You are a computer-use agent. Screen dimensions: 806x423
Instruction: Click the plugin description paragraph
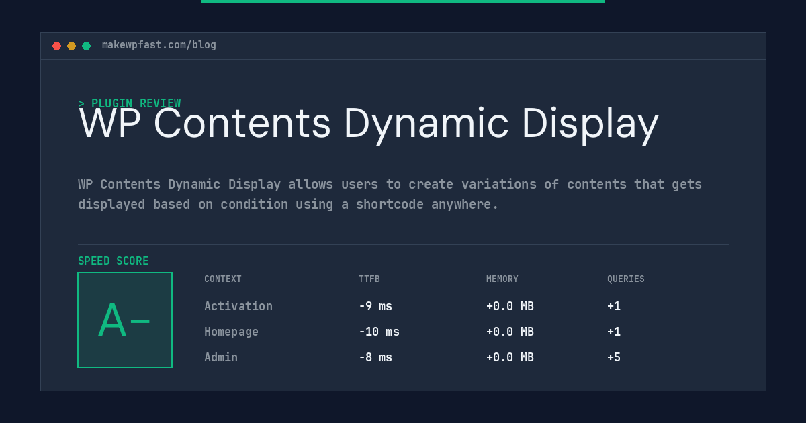tap(390, 194)
